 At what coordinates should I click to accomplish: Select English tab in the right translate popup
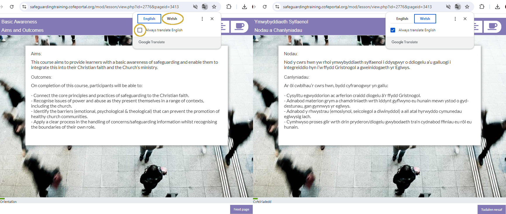pyautogui.click(x=402, y=19)
